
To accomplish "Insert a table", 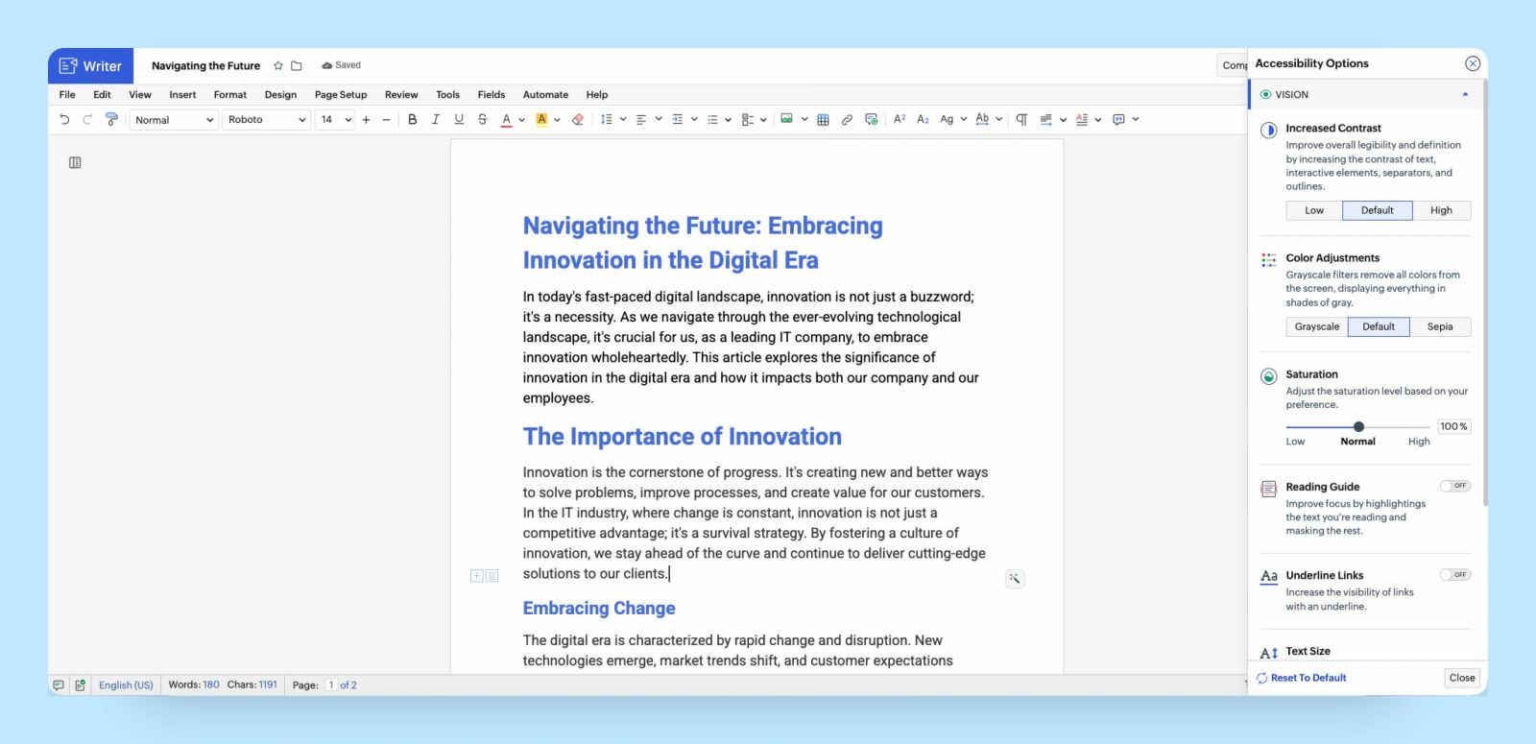I will 823,119.
